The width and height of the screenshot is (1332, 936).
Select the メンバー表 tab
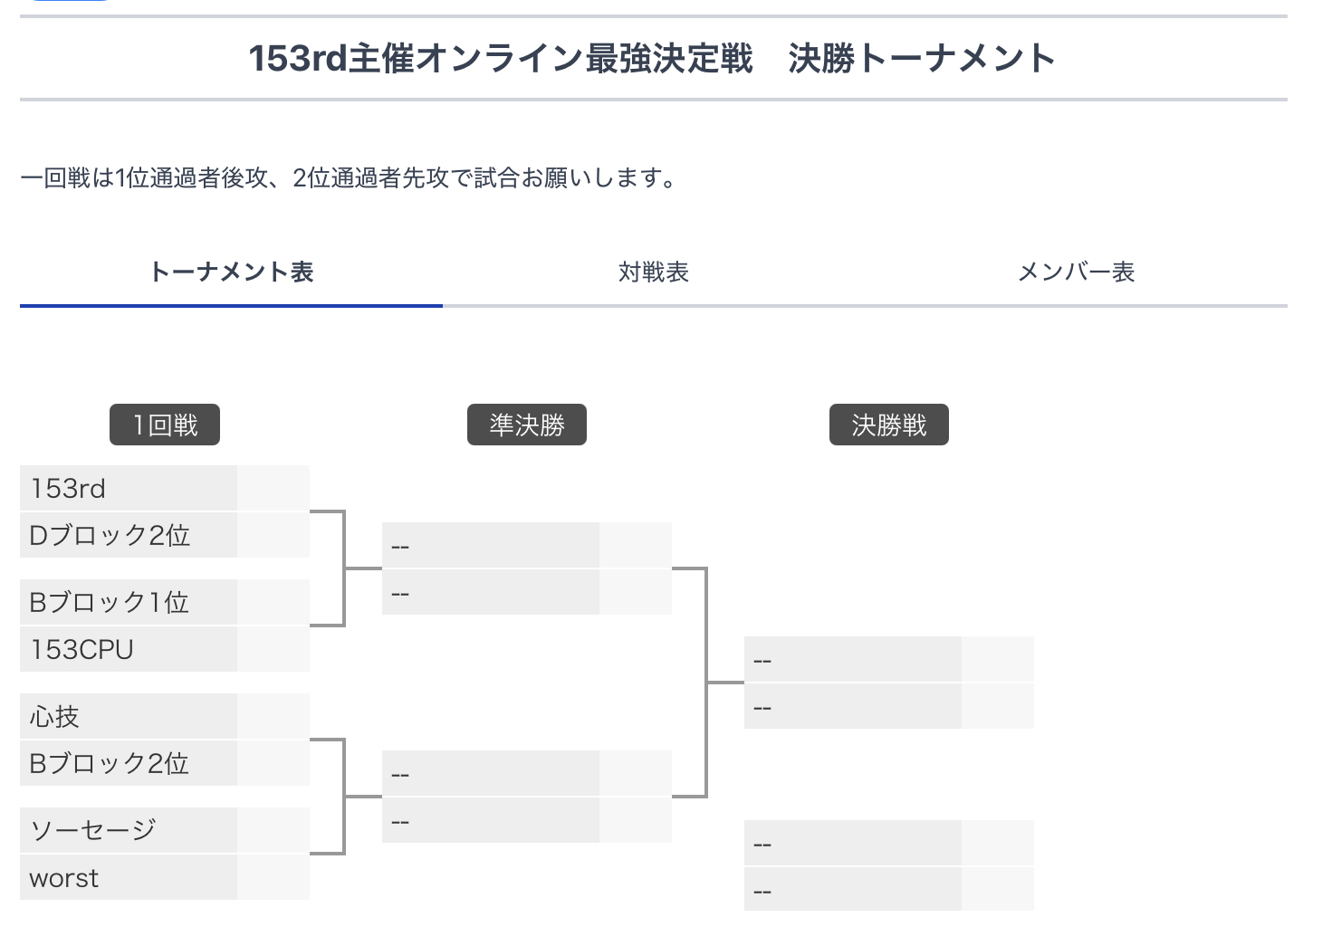pos(1076,272)
